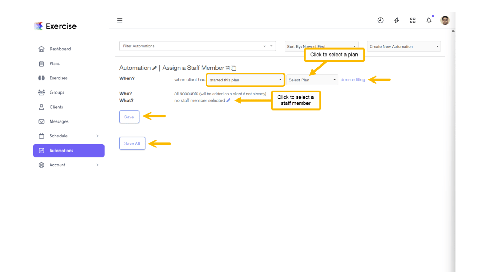The width and height of the screenshot is (484, 272).
Task: Expand the Schedule sidebar section
Action: [58, 136]
